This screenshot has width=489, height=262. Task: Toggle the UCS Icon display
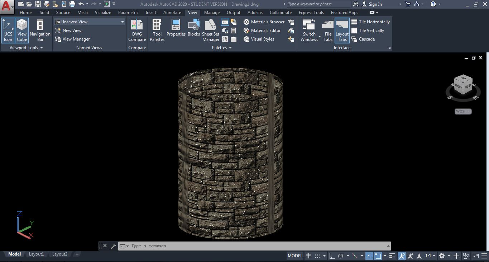pyautogui.click(x=8, y=30)
